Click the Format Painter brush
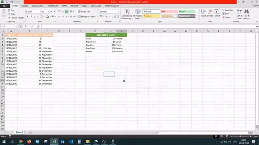Screen dimensions: 259x145 point(9,18)
